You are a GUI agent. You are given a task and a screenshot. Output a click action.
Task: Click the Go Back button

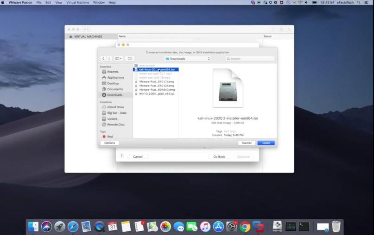[219, 157]
